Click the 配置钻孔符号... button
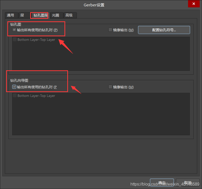Screen dimensions: 202x189 (x=164, y=30)
